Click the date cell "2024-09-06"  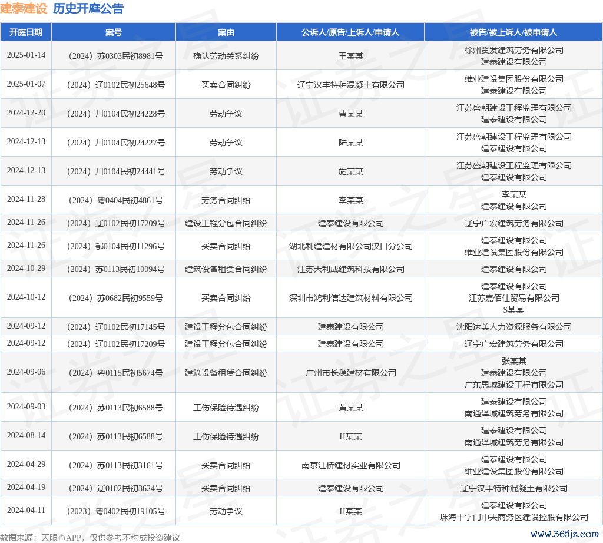point(26,372)
